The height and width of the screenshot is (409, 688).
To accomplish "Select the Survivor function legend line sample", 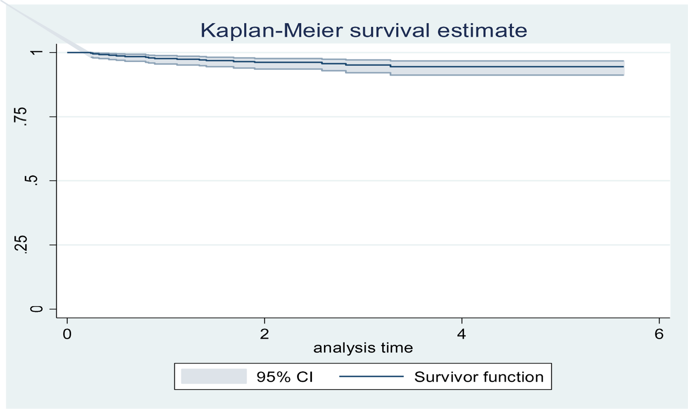I will [371, 376].
